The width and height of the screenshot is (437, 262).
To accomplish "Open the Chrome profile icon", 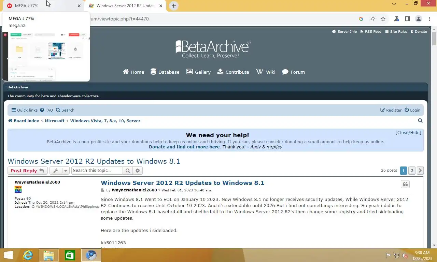I will tap(419, 19).
